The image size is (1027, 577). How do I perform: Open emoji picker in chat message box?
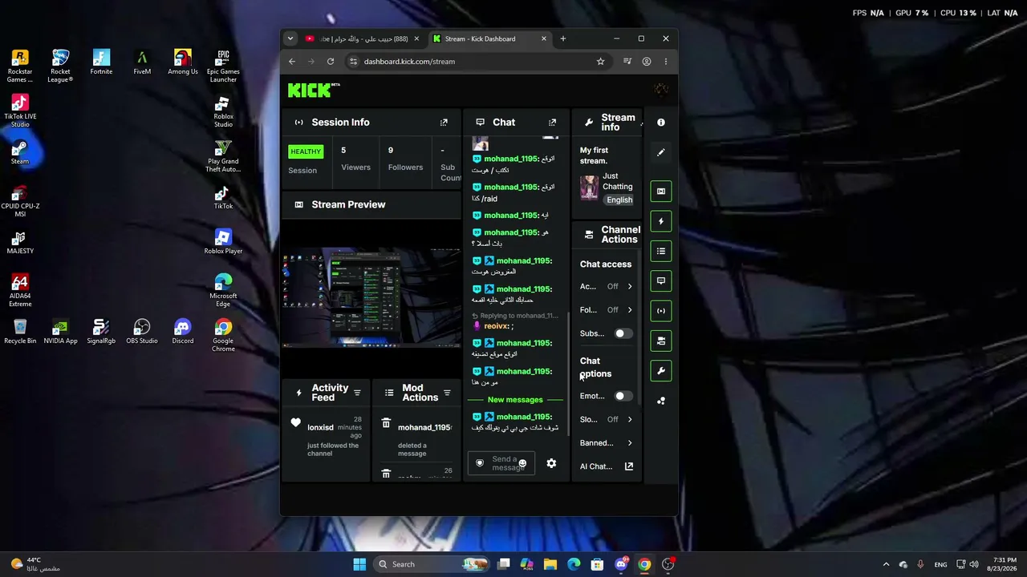(x=522, y=463)
